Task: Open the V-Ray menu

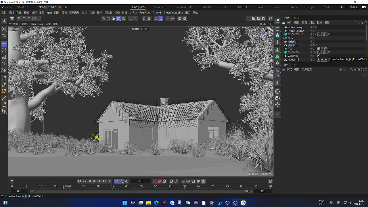Action: click(133, 13)
